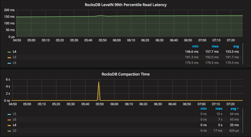The height and width of the screenshot is (137, 251).
Task: Click cyan L5 color line in Compaction Time legend
Action: 9,114
